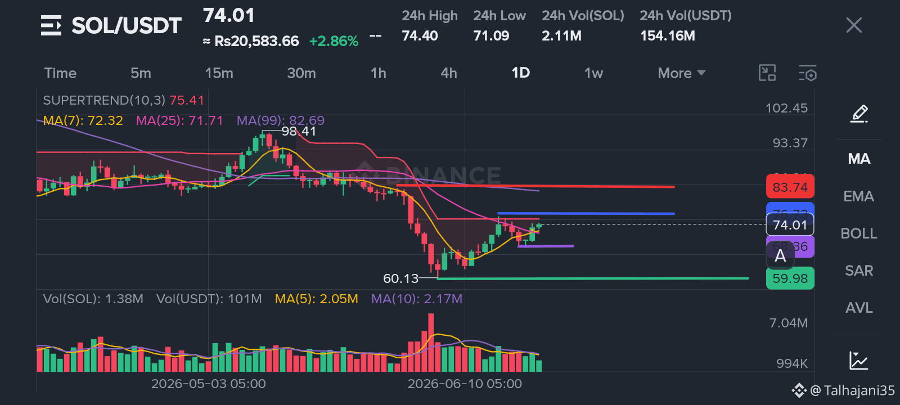Toggle the EMA indicator
Viewport: 900px width, 405px height.
pos(859,196)
